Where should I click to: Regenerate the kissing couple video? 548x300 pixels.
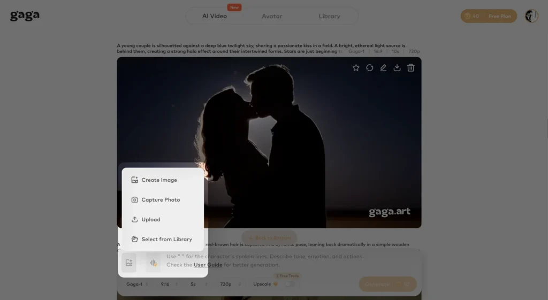pyautogui.click(x=369, y=68)
